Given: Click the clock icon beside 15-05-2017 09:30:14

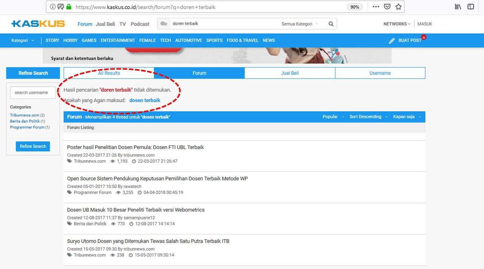Looking at the screenshot, I should (x=131, y=255).
